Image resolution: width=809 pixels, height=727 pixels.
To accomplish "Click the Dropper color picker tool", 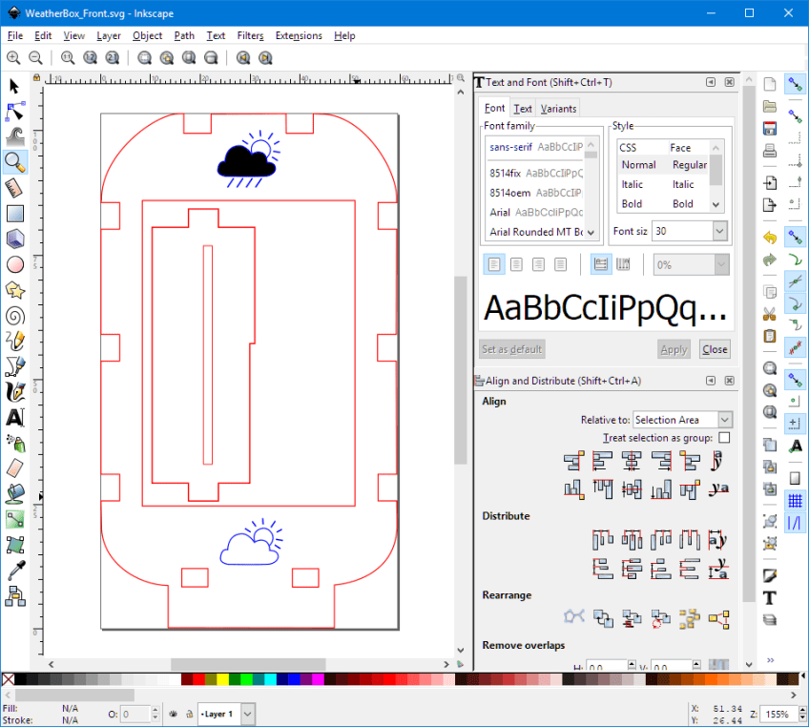I will coord(14,571).
